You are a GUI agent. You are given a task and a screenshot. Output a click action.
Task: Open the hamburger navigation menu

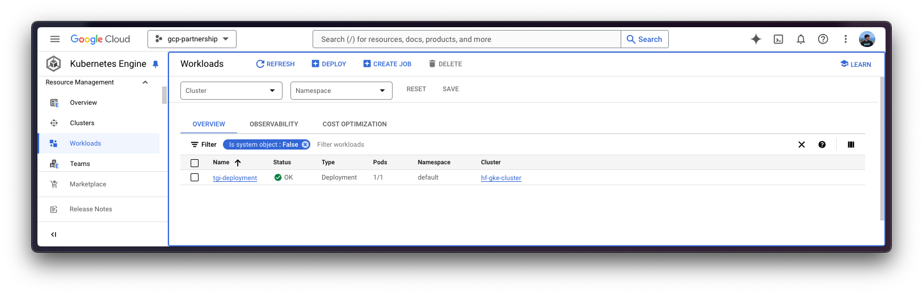[55, 39]
